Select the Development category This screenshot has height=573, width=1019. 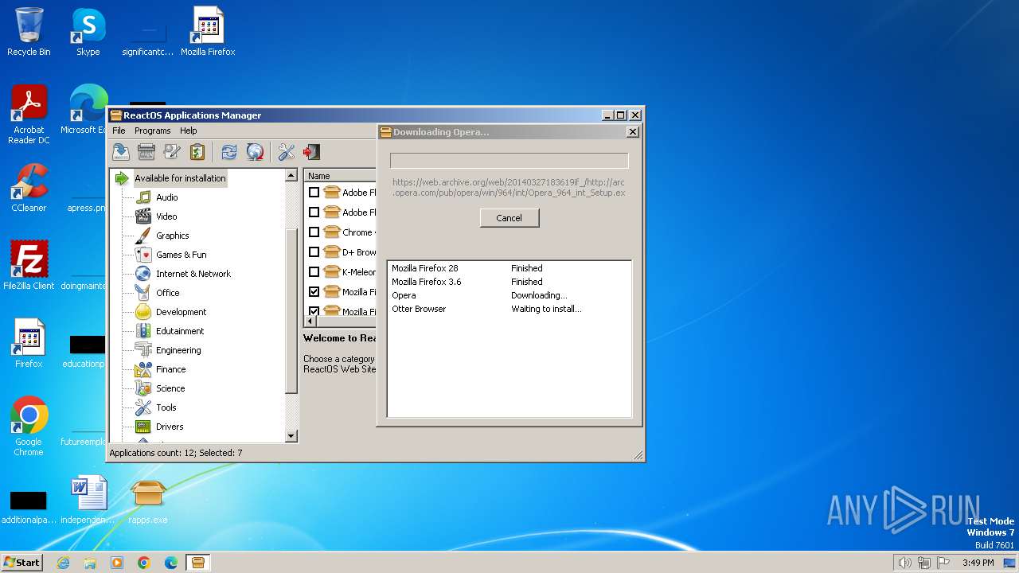coord(181,312)
